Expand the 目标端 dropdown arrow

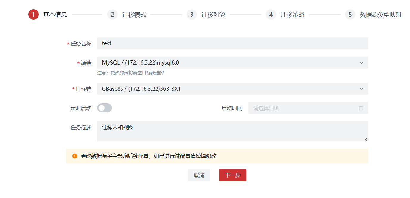(x=361, y=89)
